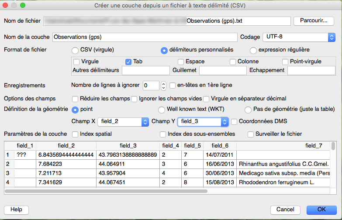
Task: Click the lignes à ignorer stepper arrows
Action: 164,86
